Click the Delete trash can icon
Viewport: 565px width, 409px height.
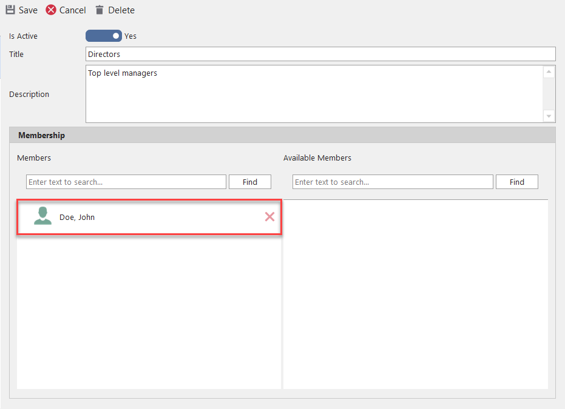point(100,10)
